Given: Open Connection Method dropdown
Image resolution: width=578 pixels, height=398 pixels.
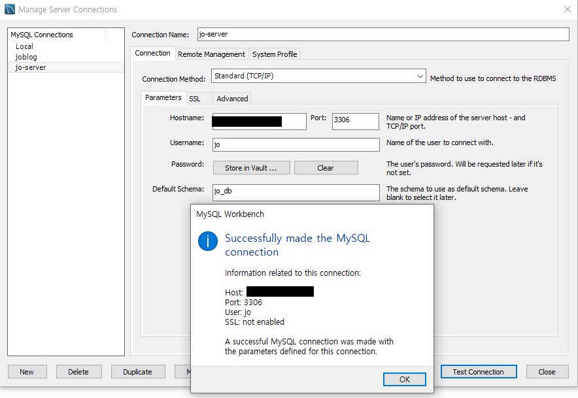Looking at the screenshot, I should 318,76.
